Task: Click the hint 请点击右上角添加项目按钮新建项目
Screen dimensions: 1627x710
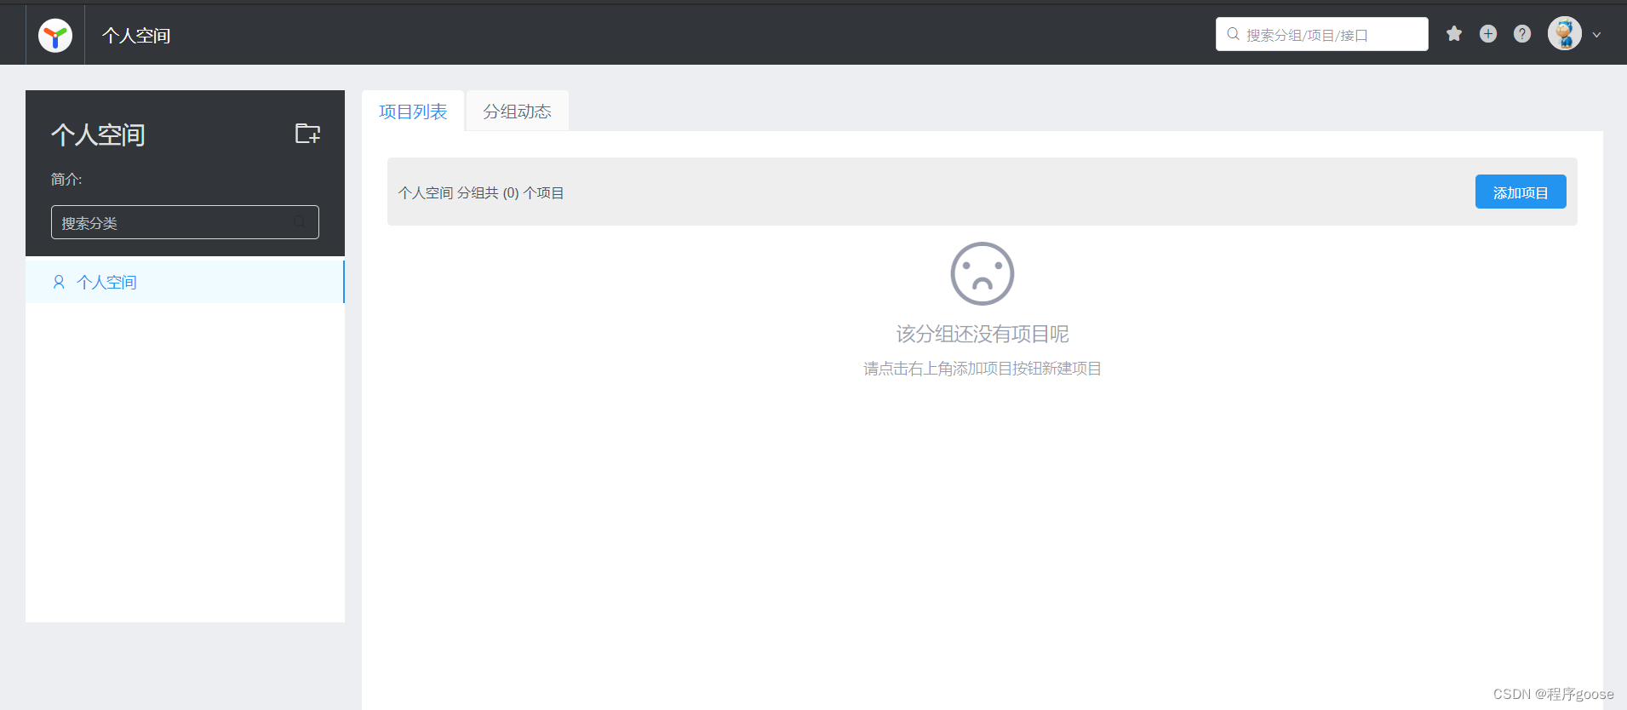Action: point(983,369)
